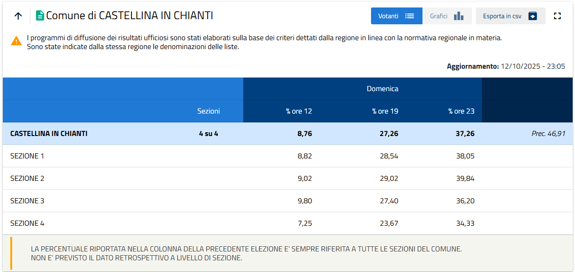Screen dimensions: 575x272
Task: Click the % ore 19 column header
Action: point(385,111)
